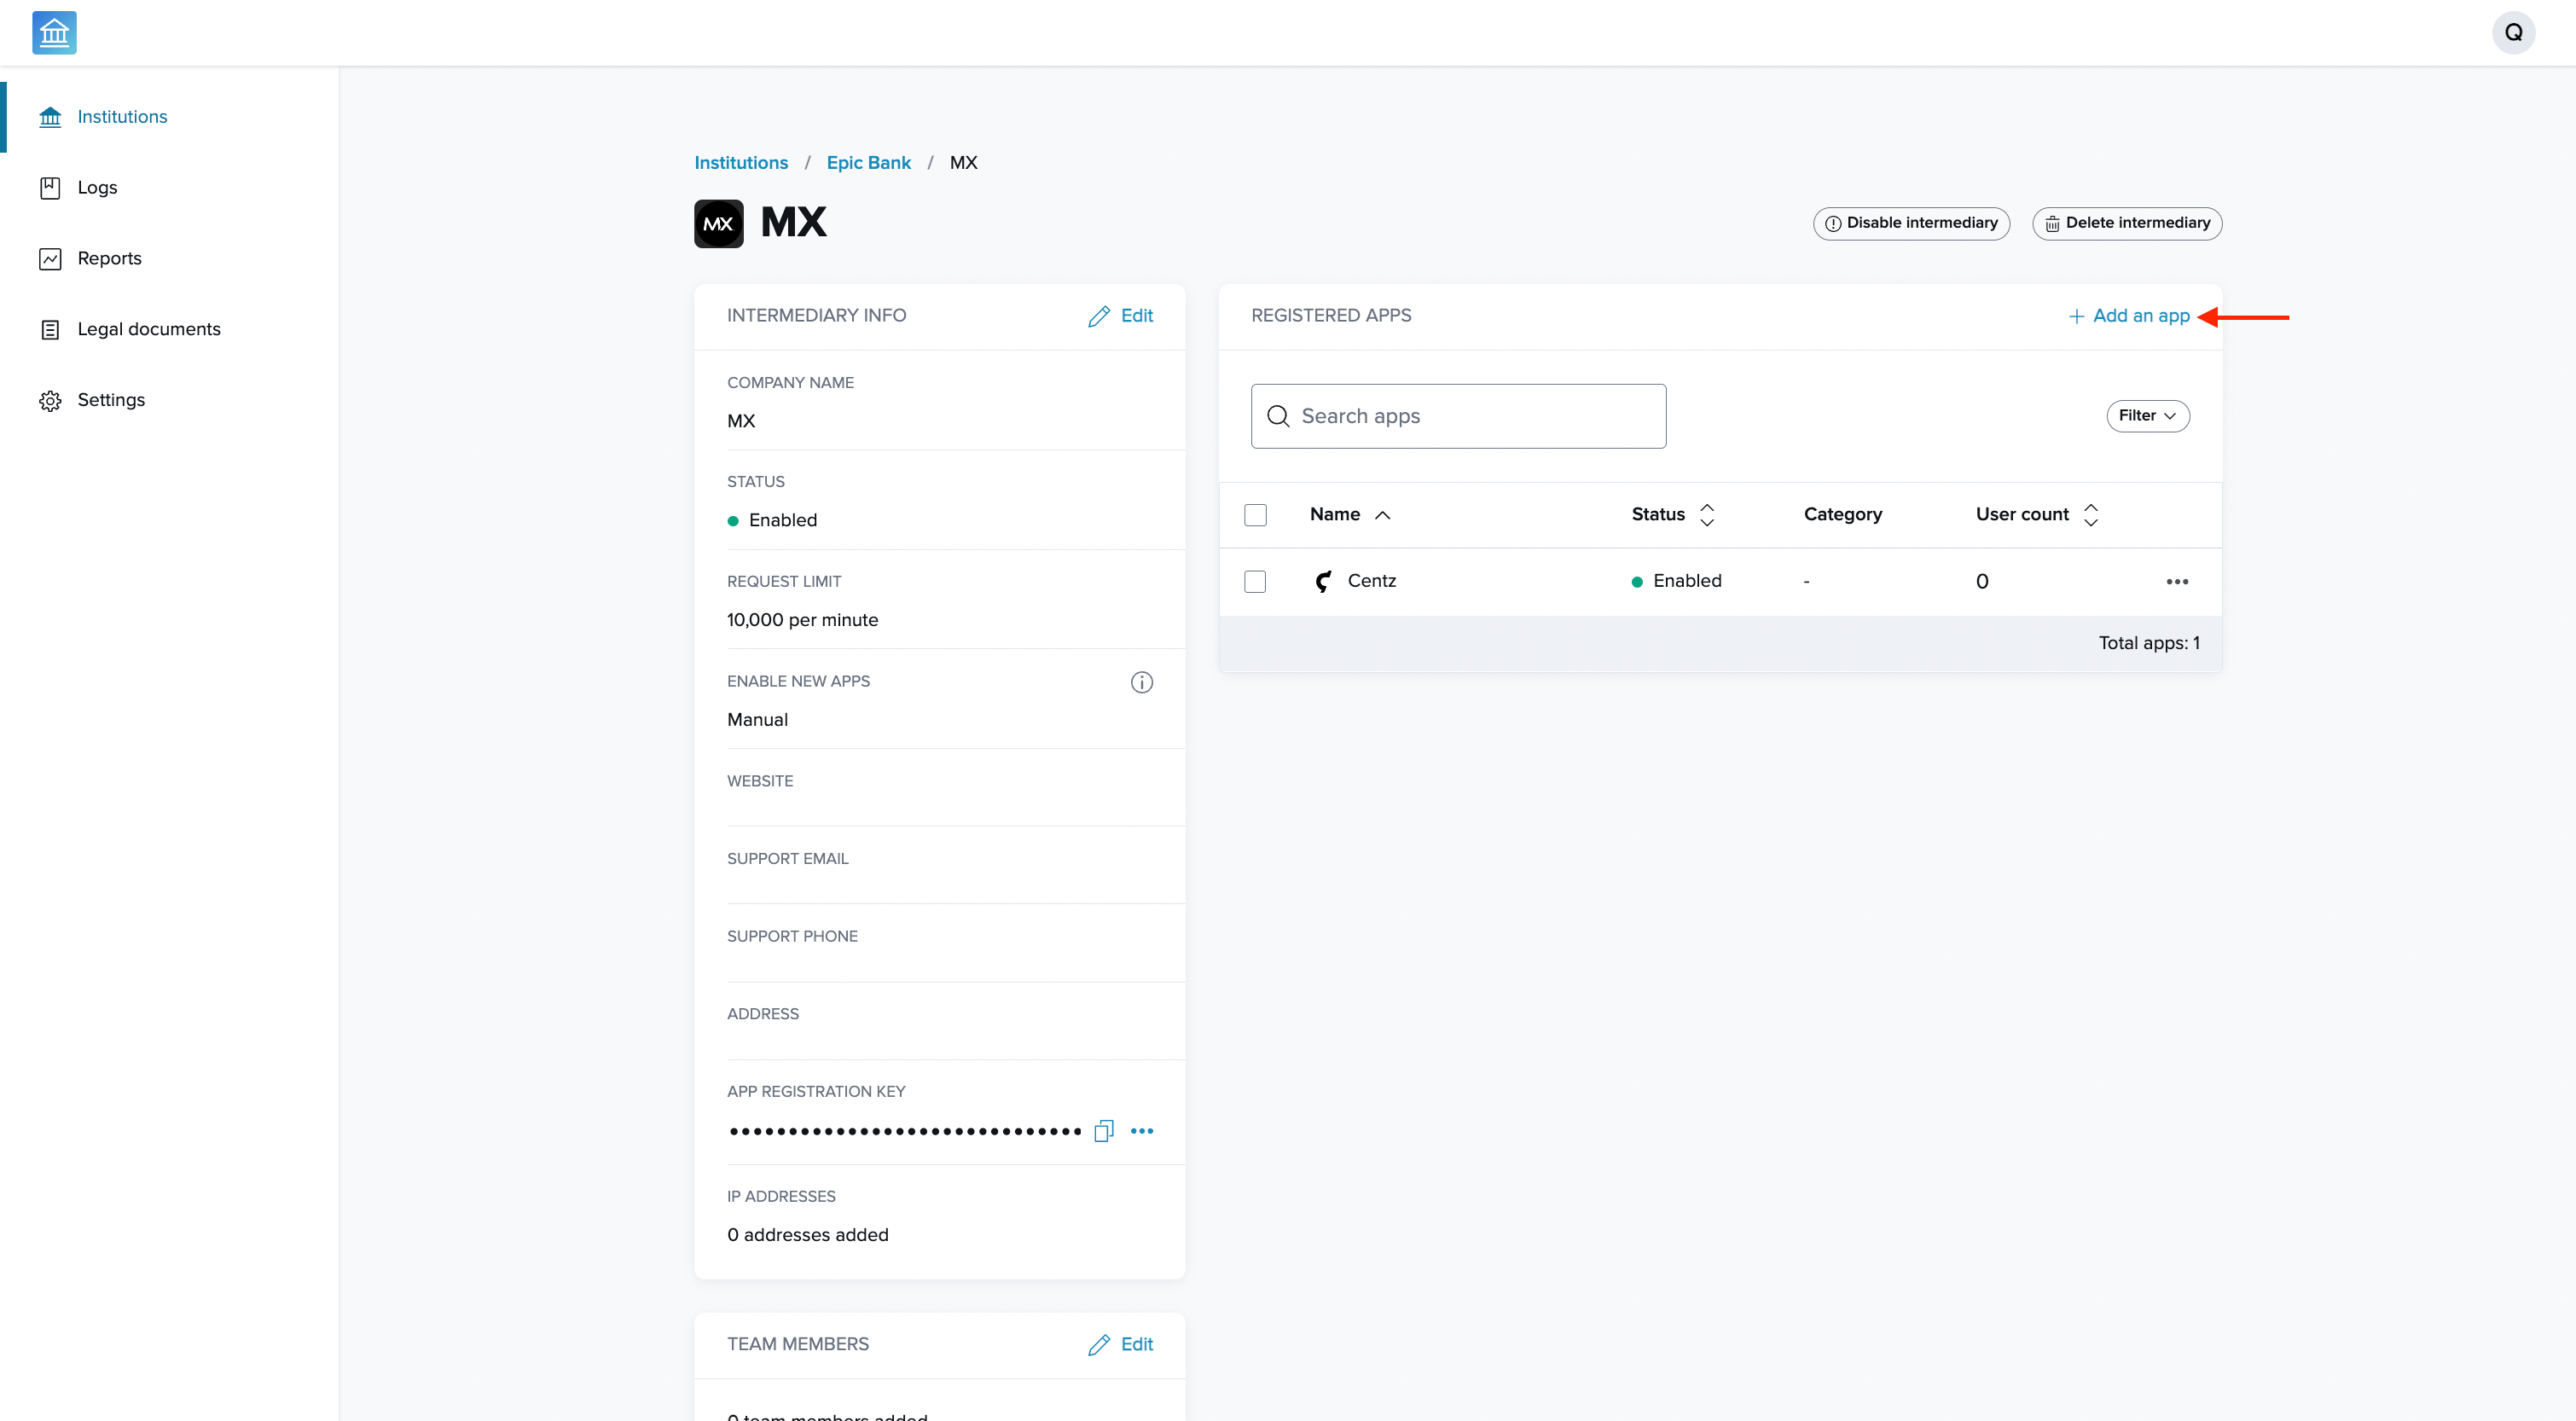Click the search magnifier icon

tap(1279, 416)
